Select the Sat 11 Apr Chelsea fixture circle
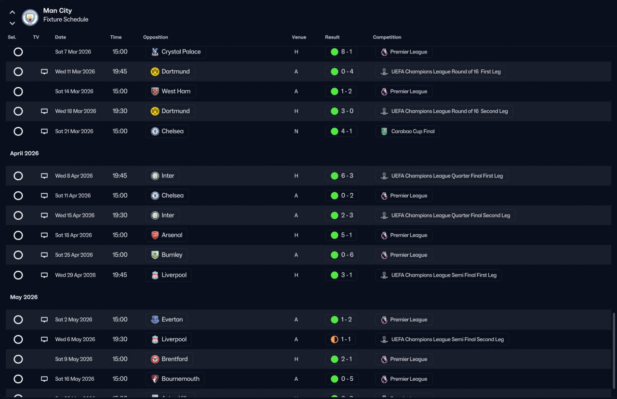 click(18, 196)
